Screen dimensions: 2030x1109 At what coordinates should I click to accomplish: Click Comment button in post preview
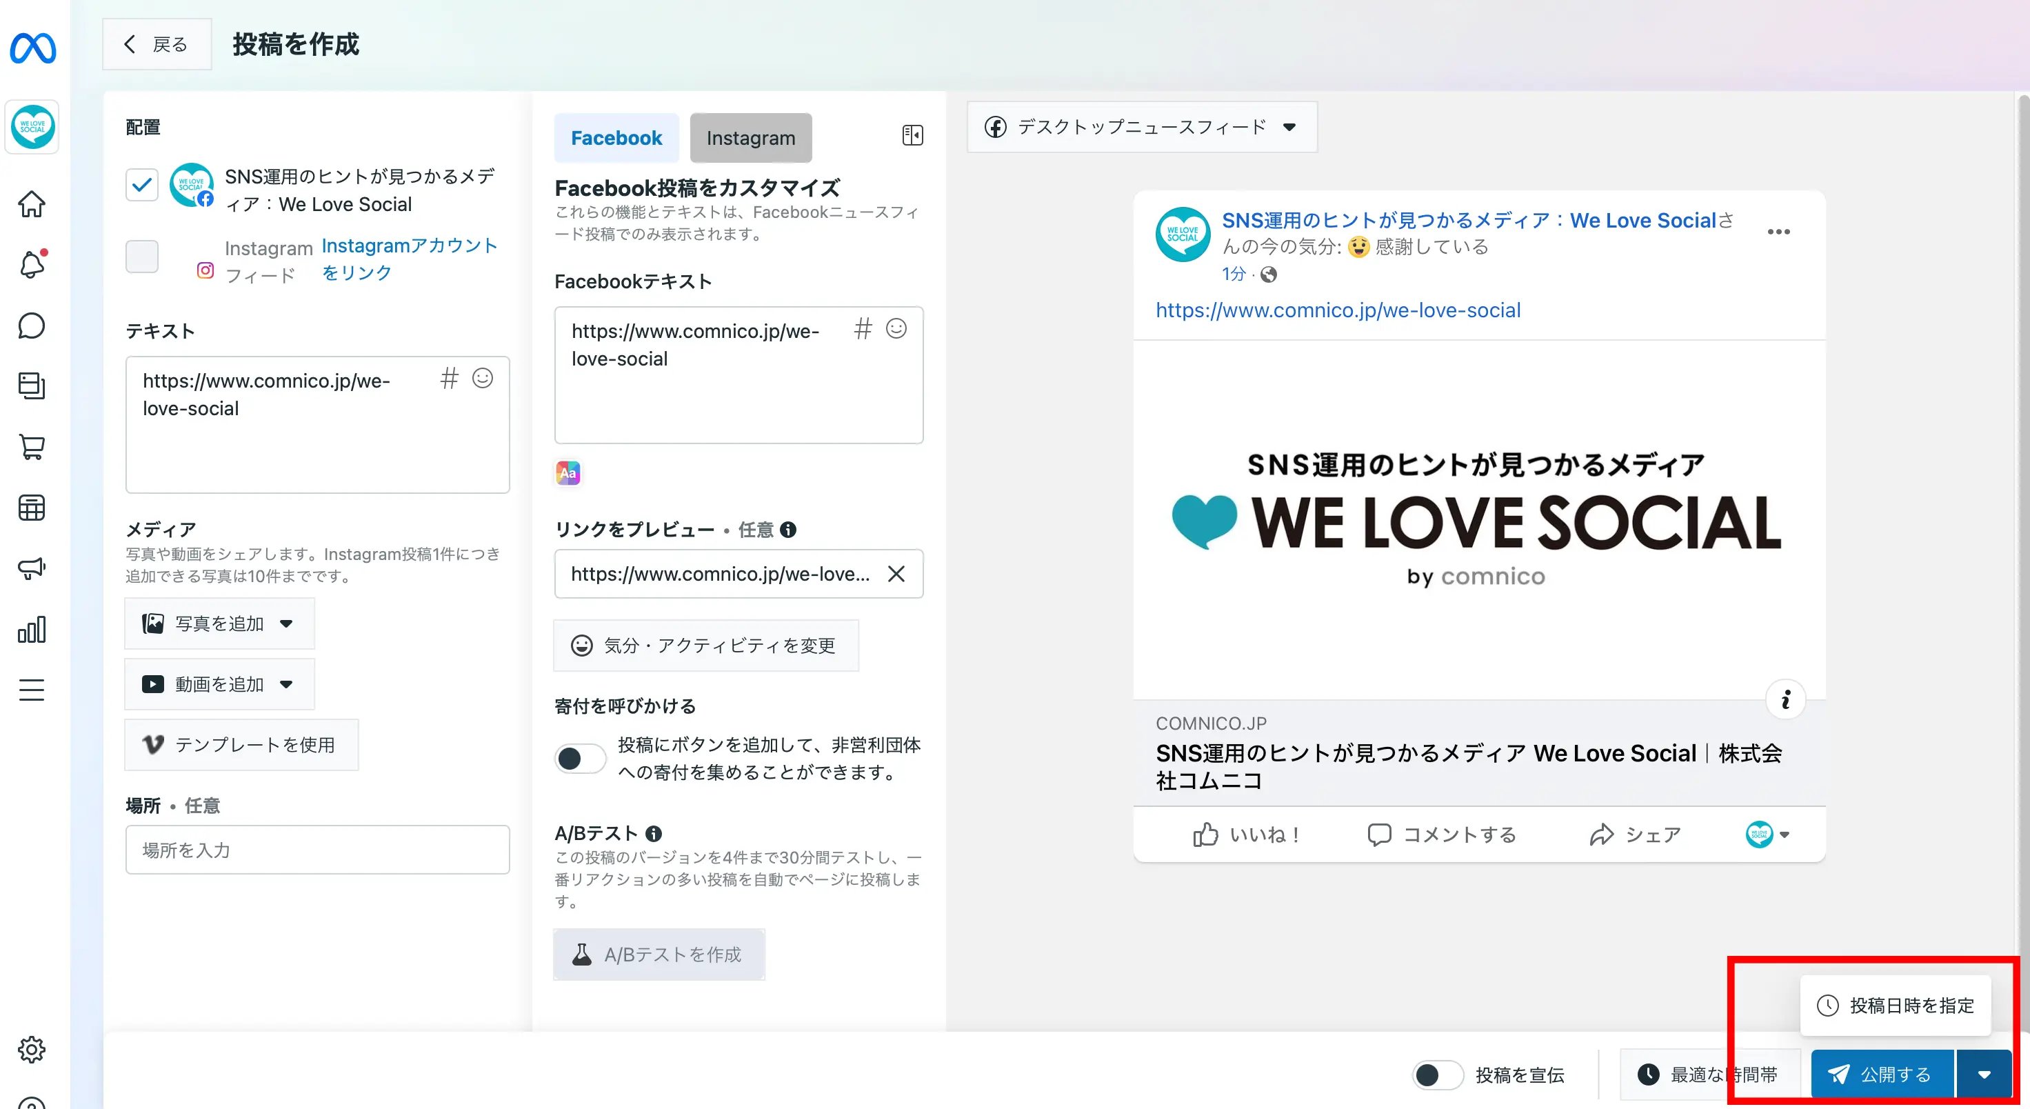pos(1442,835)
